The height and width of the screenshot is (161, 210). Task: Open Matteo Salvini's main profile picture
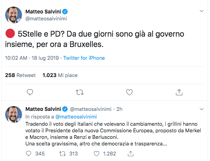14,15
